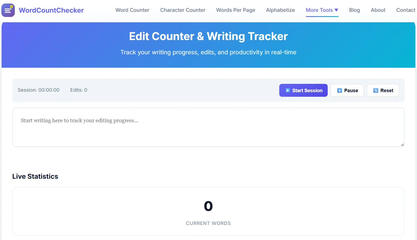Click the WordCountChecker brand name
Screen dimensions: 417x240
(x=51, y=10)
